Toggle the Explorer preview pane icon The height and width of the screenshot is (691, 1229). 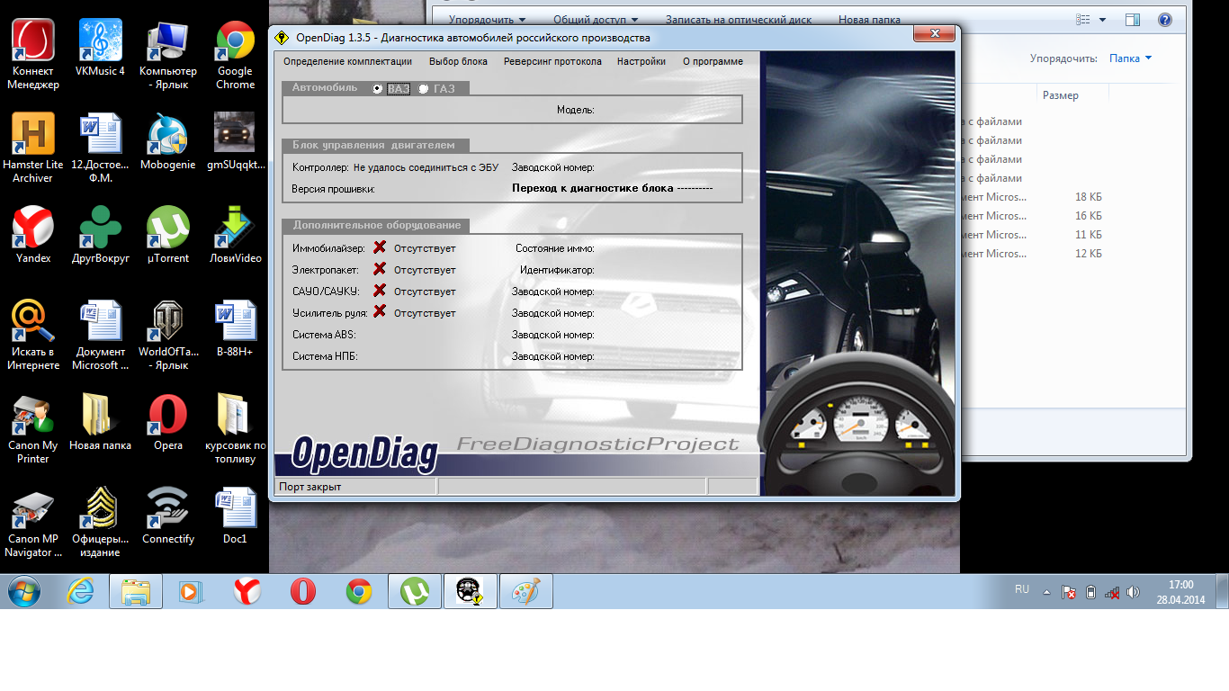tap(1133, 20)
